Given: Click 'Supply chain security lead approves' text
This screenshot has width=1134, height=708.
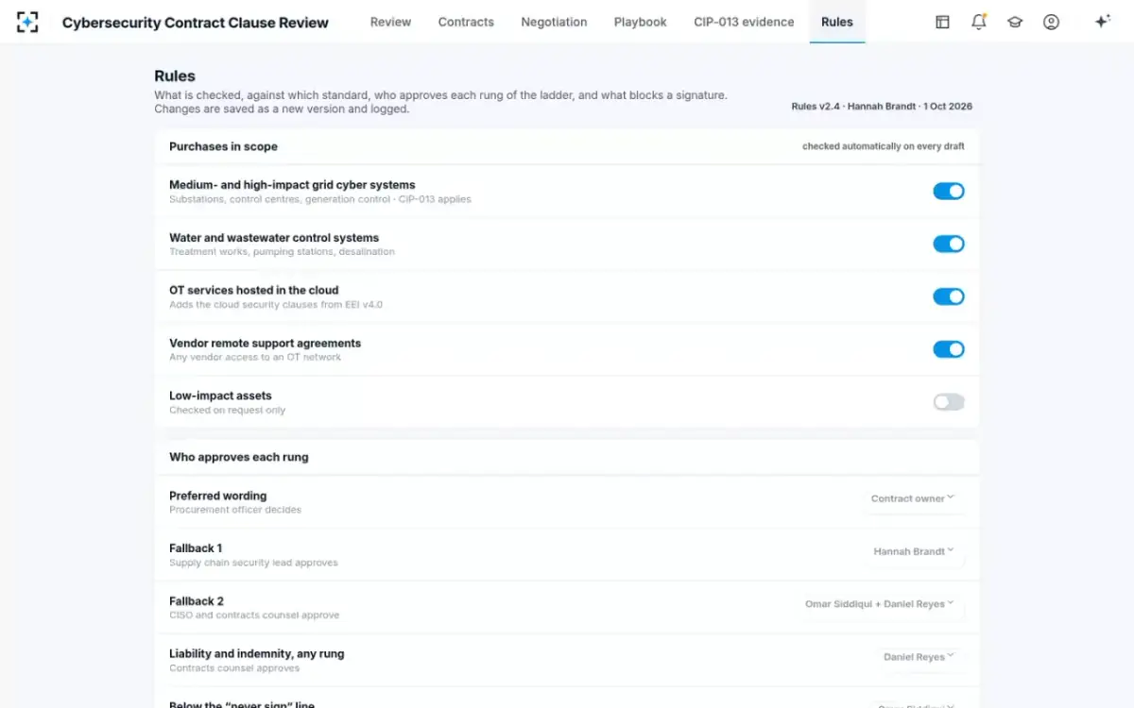Looking at the screenshot, I should [253, 563].
